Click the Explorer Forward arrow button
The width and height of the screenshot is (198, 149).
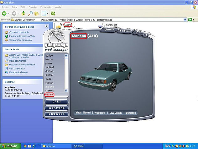coord(14,13)
